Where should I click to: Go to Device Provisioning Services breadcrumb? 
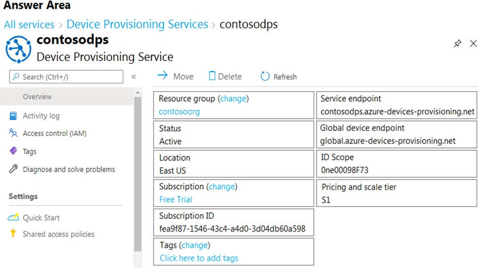pos(138,25)
